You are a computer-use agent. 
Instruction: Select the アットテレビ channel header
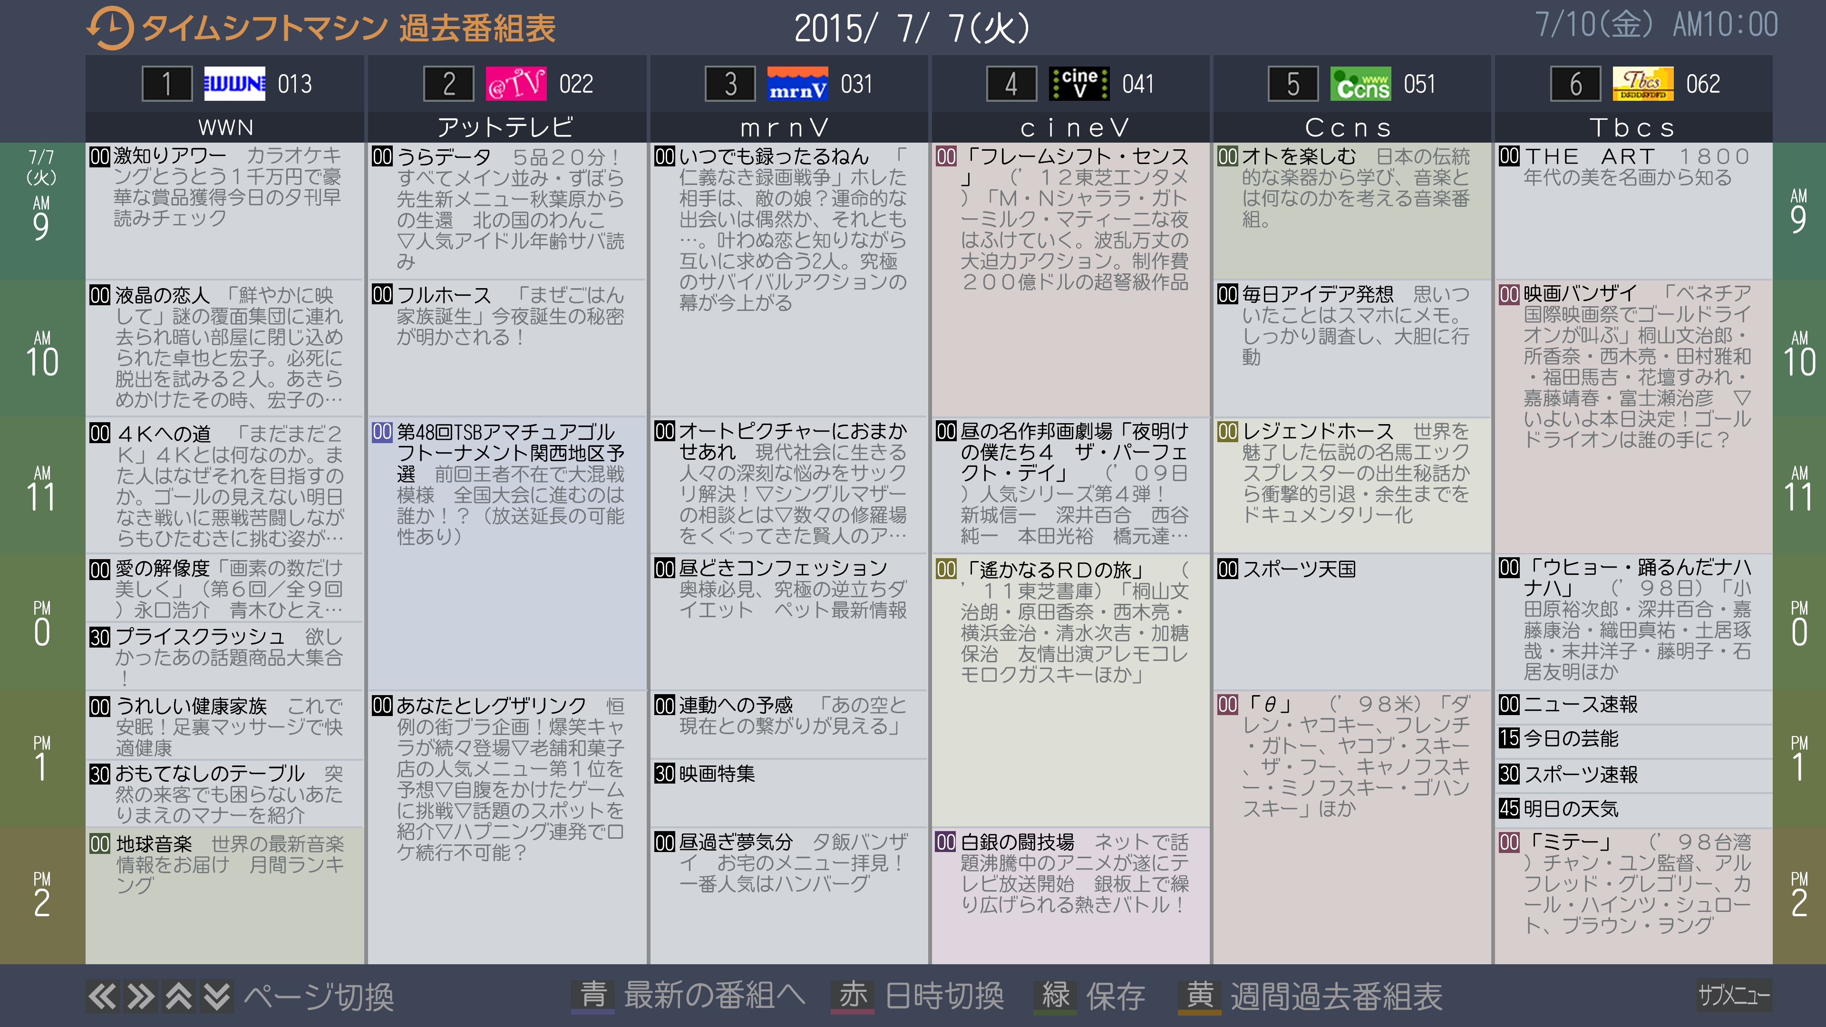click(506, 127)
